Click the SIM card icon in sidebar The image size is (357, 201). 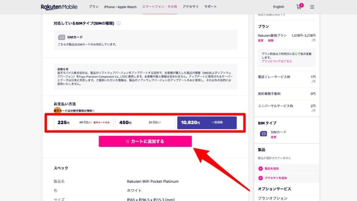pos(263,134)
